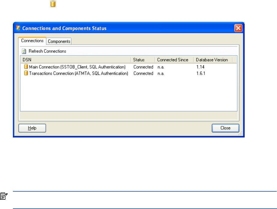Click the Main Connection database icon
Viewport: 277px width, 209px height.
point(26,67)
